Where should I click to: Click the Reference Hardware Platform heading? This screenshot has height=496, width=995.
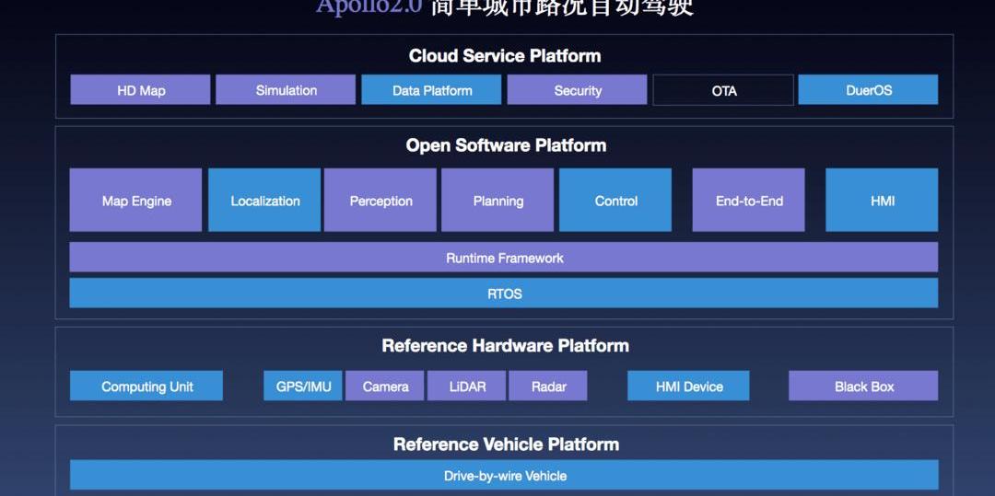505,345
